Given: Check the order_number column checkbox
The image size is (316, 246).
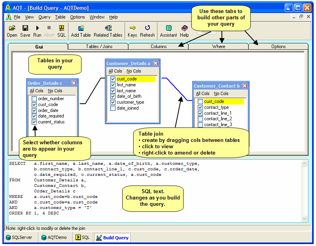Looking at the screenshot, I should point(34,99).
